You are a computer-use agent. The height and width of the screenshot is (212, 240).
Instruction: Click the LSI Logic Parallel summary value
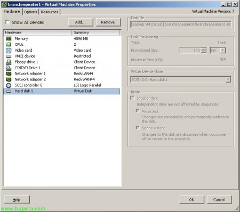[87, 85]
